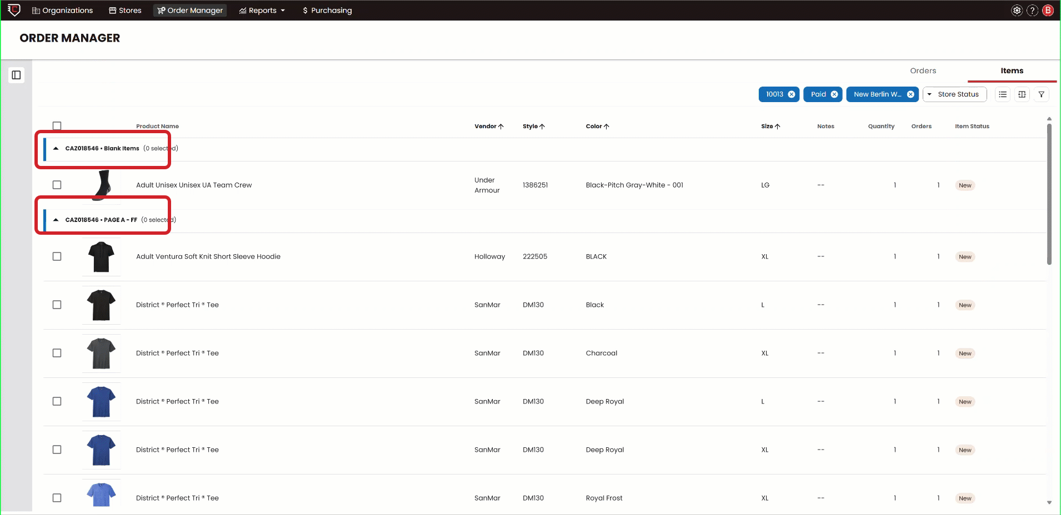Open the settings gear icon
The image size is (1061, 515).
[1017, 11]
